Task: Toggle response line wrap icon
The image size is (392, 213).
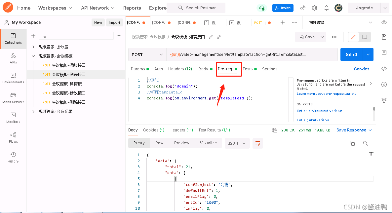Action: (x=258, y=143)
